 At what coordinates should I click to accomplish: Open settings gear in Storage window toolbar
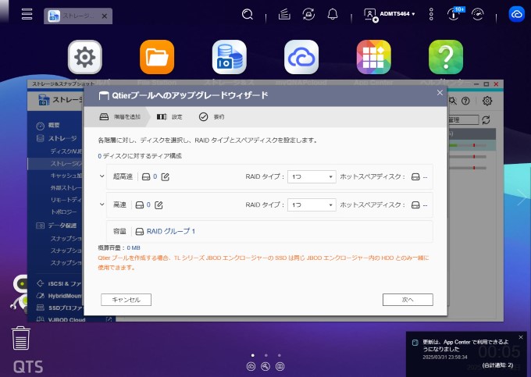(x=487, y=101)
